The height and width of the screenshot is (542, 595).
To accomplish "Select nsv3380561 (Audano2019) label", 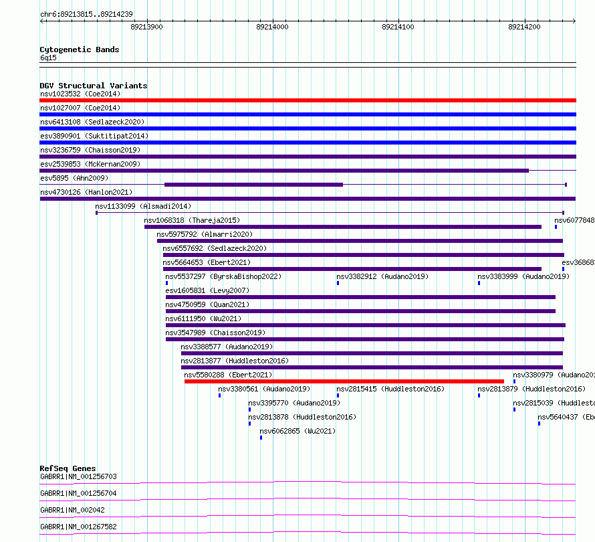I will (264, 389).
